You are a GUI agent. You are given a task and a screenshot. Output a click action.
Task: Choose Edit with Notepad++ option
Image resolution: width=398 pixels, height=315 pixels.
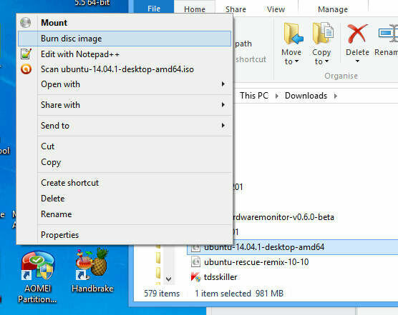[125, 54]
